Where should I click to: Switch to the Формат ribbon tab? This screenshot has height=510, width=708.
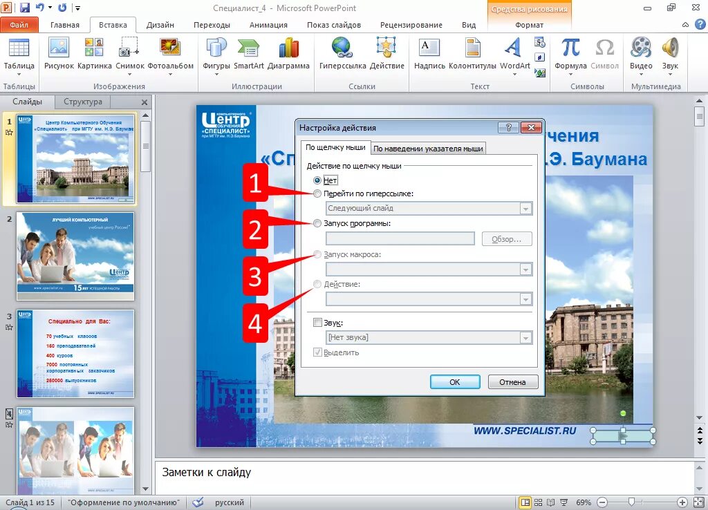pos(529,25)
